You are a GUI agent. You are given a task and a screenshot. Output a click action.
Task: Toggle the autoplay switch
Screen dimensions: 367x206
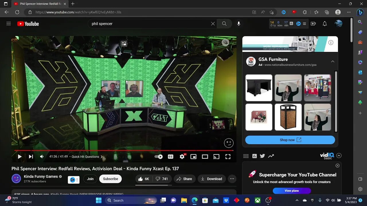tap(159, 157)
